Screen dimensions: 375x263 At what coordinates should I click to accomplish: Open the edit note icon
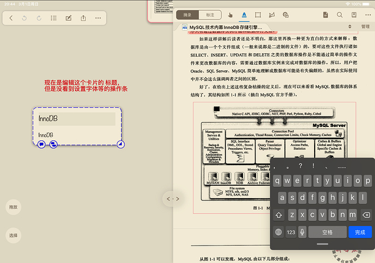pos(68,18)
